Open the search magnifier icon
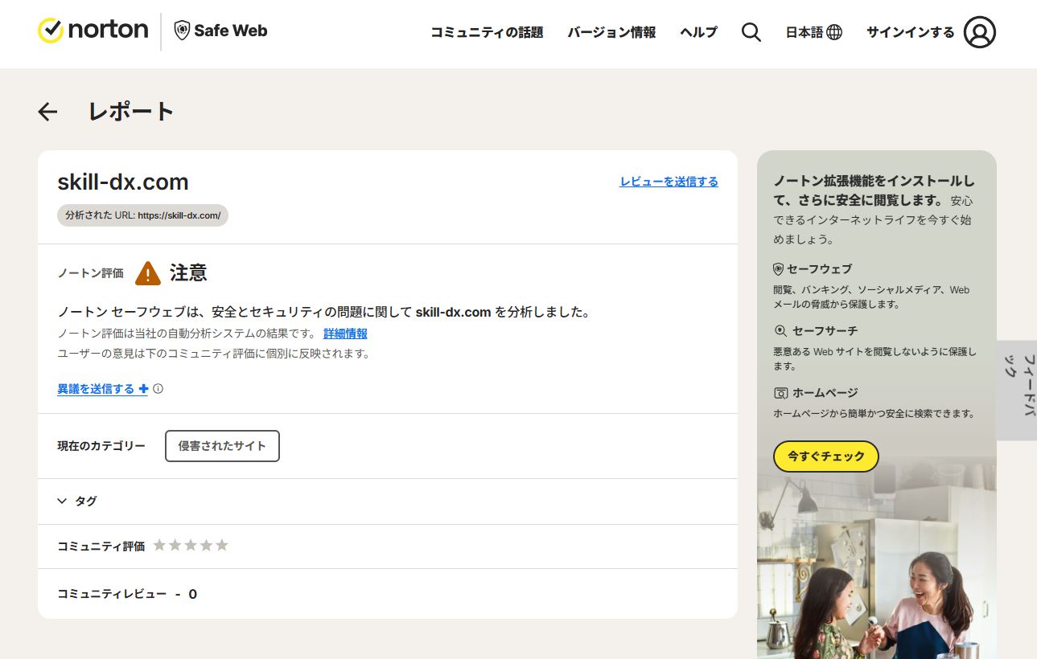Image resolution: width=1037 pixels, height=659 pixels. point(751,32)
